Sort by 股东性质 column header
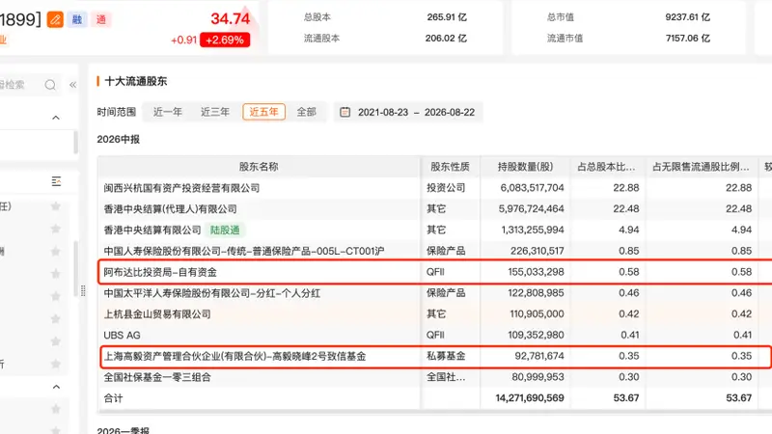This screenshot has height=434, width=772. pos(450,167)
